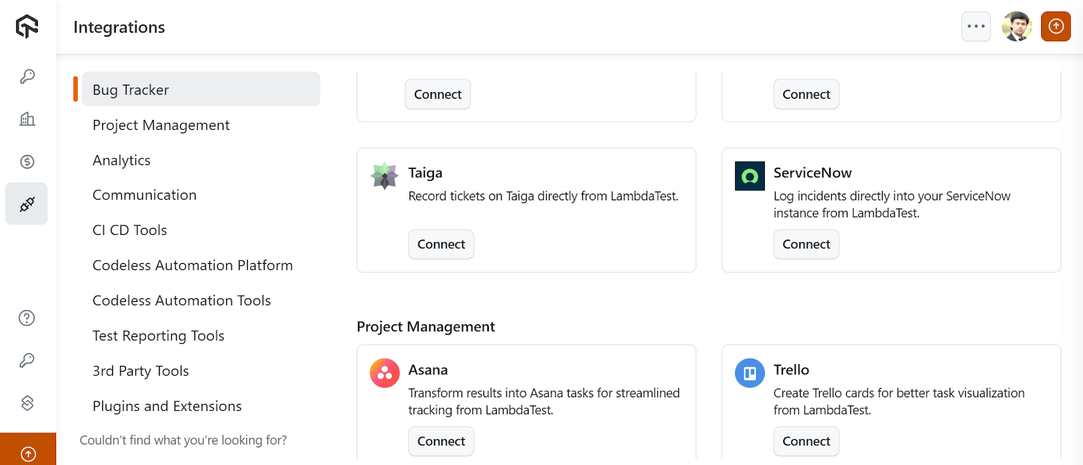Screen dimensions: 1083x465
Task: Select the Bug Tracker category
Action: pos(130,89)
